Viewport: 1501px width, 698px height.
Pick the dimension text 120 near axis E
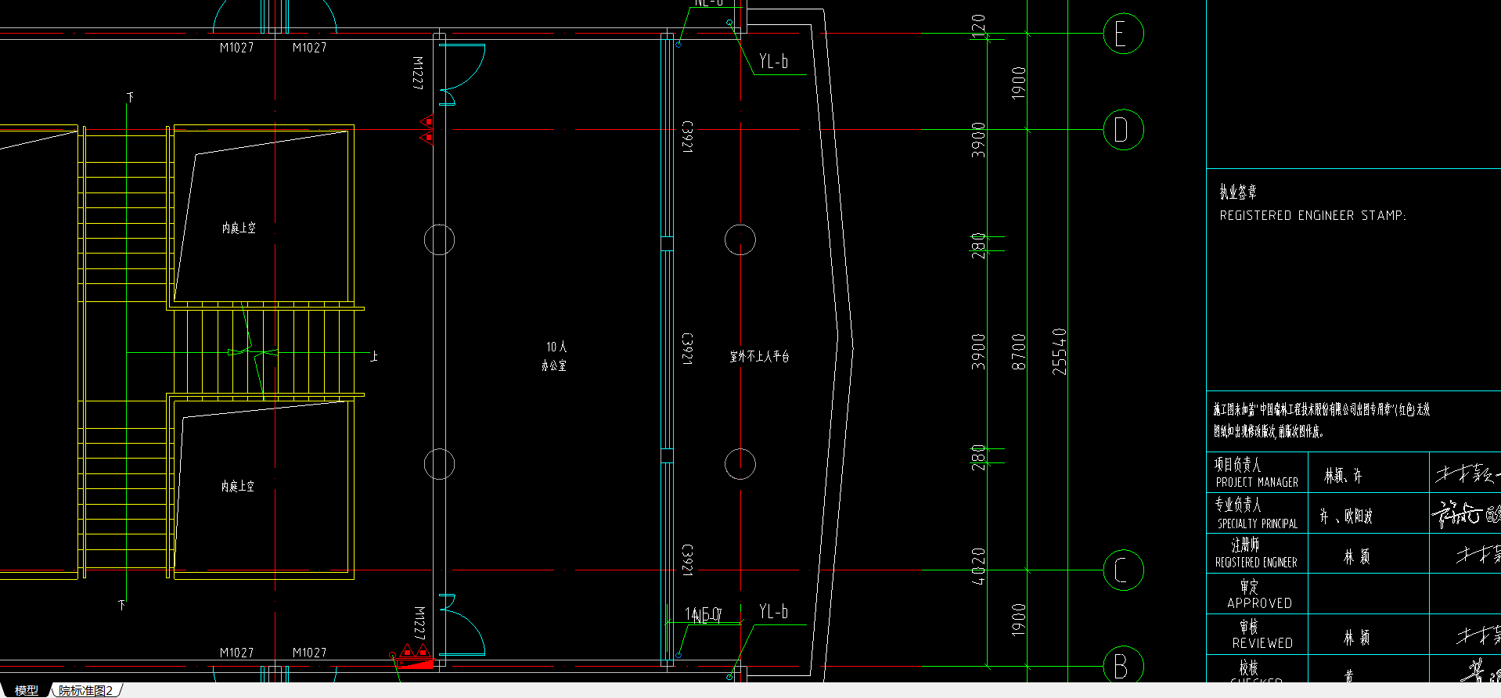[978, 27]
